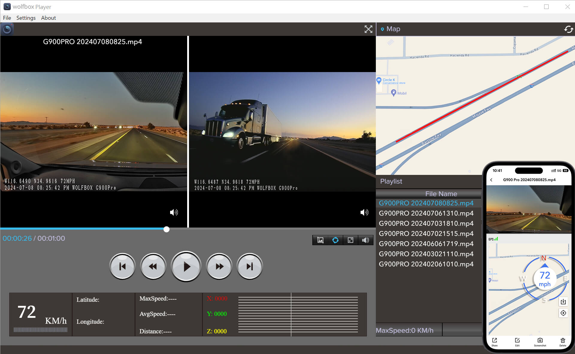Click the rewind button
The image size is (575, 354).
[x=153, y=266]
